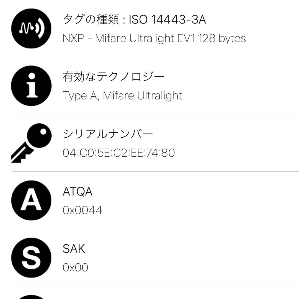Select the タグの種類 label
Image resolution: width=299 pixels, height=299 pixels.
coord(90,20)
